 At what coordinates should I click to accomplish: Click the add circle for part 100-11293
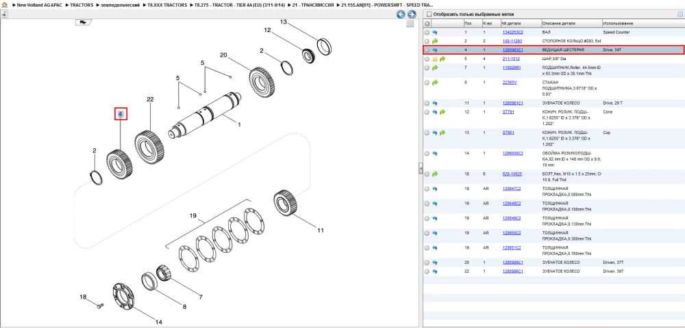tap(427, 41)
